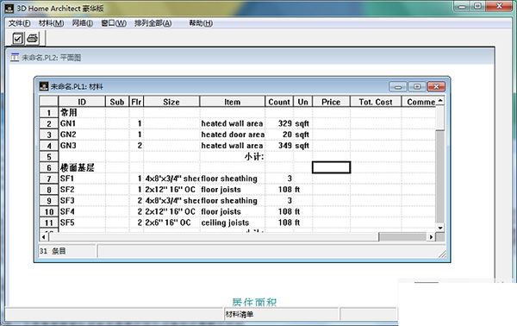Restore the materials window size

coord(417,86)
